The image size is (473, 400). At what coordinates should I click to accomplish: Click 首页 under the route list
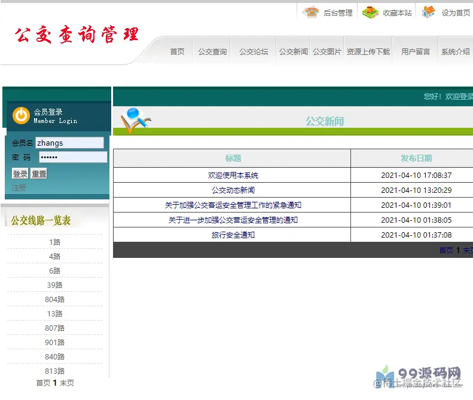pos(43,383)
